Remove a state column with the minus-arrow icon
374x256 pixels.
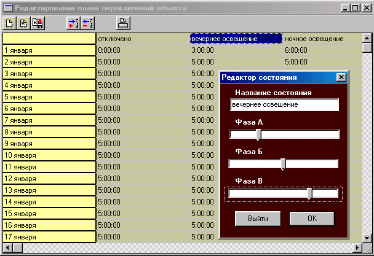pos(88,23)
